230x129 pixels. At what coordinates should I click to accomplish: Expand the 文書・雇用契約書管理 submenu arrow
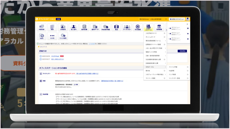click(x=165, y=56)
